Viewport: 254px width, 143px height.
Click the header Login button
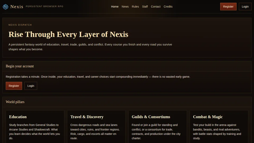coord(245,6)
